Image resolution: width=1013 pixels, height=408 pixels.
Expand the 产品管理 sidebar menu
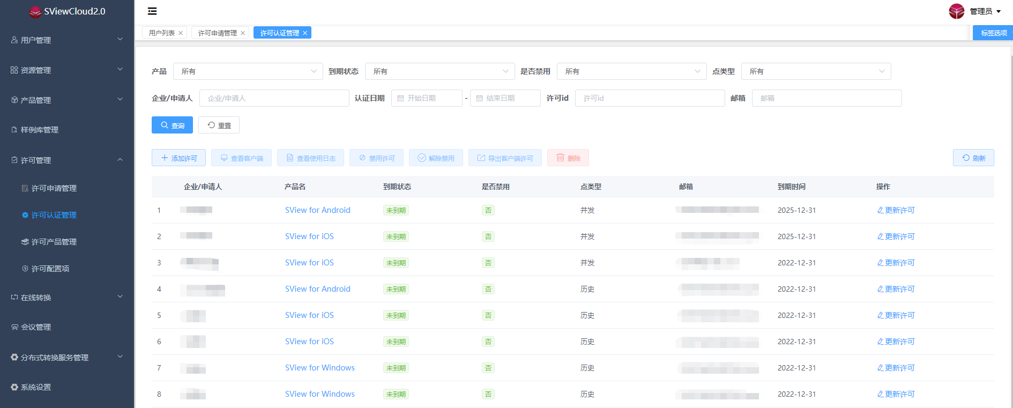(x=67, y=100)
